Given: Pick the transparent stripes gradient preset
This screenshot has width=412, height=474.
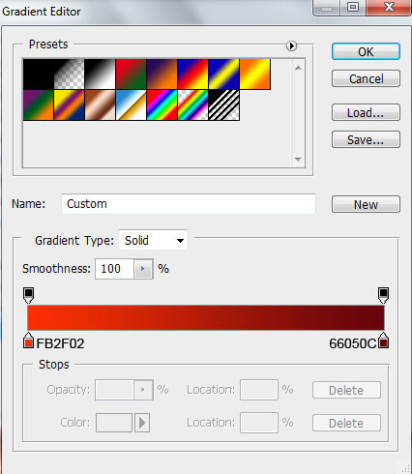Looking at the screenshot, I should [224, 105].
